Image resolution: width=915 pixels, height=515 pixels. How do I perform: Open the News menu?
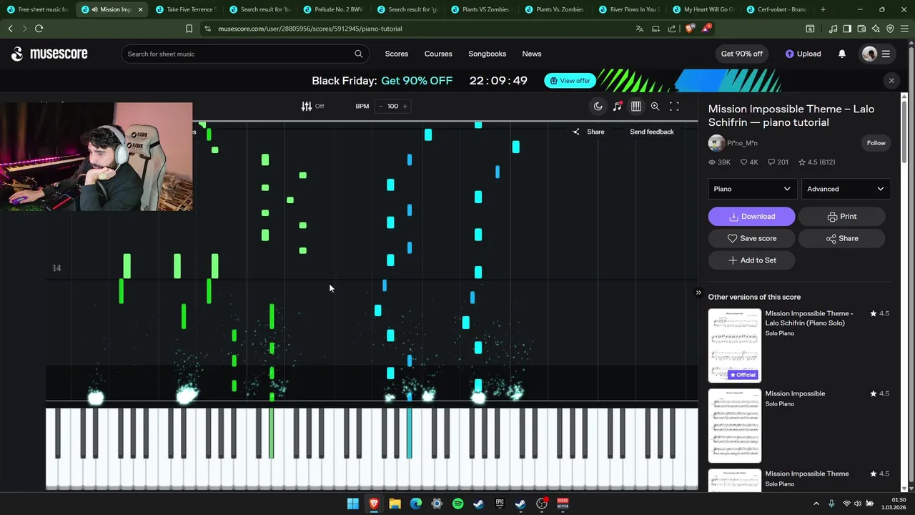pos(532,54)
